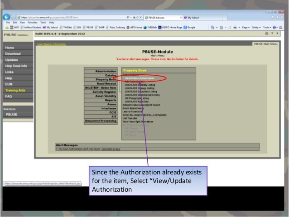Select Help Desk Info in sidebar
Screen dimensions: 289x217
coord(16,66)
